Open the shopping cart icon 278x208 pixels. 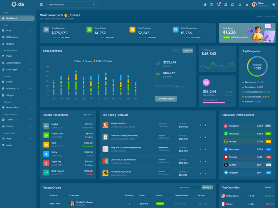pyautogui.click(x=219, y=5)
